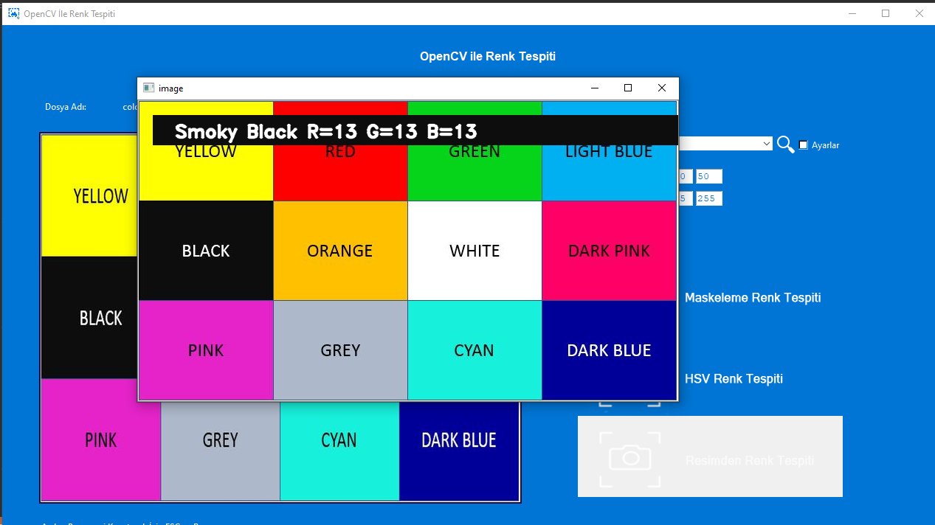Click the input field showing 255
The height and width of the screenshot is (525, 935).
coord(708,198)
